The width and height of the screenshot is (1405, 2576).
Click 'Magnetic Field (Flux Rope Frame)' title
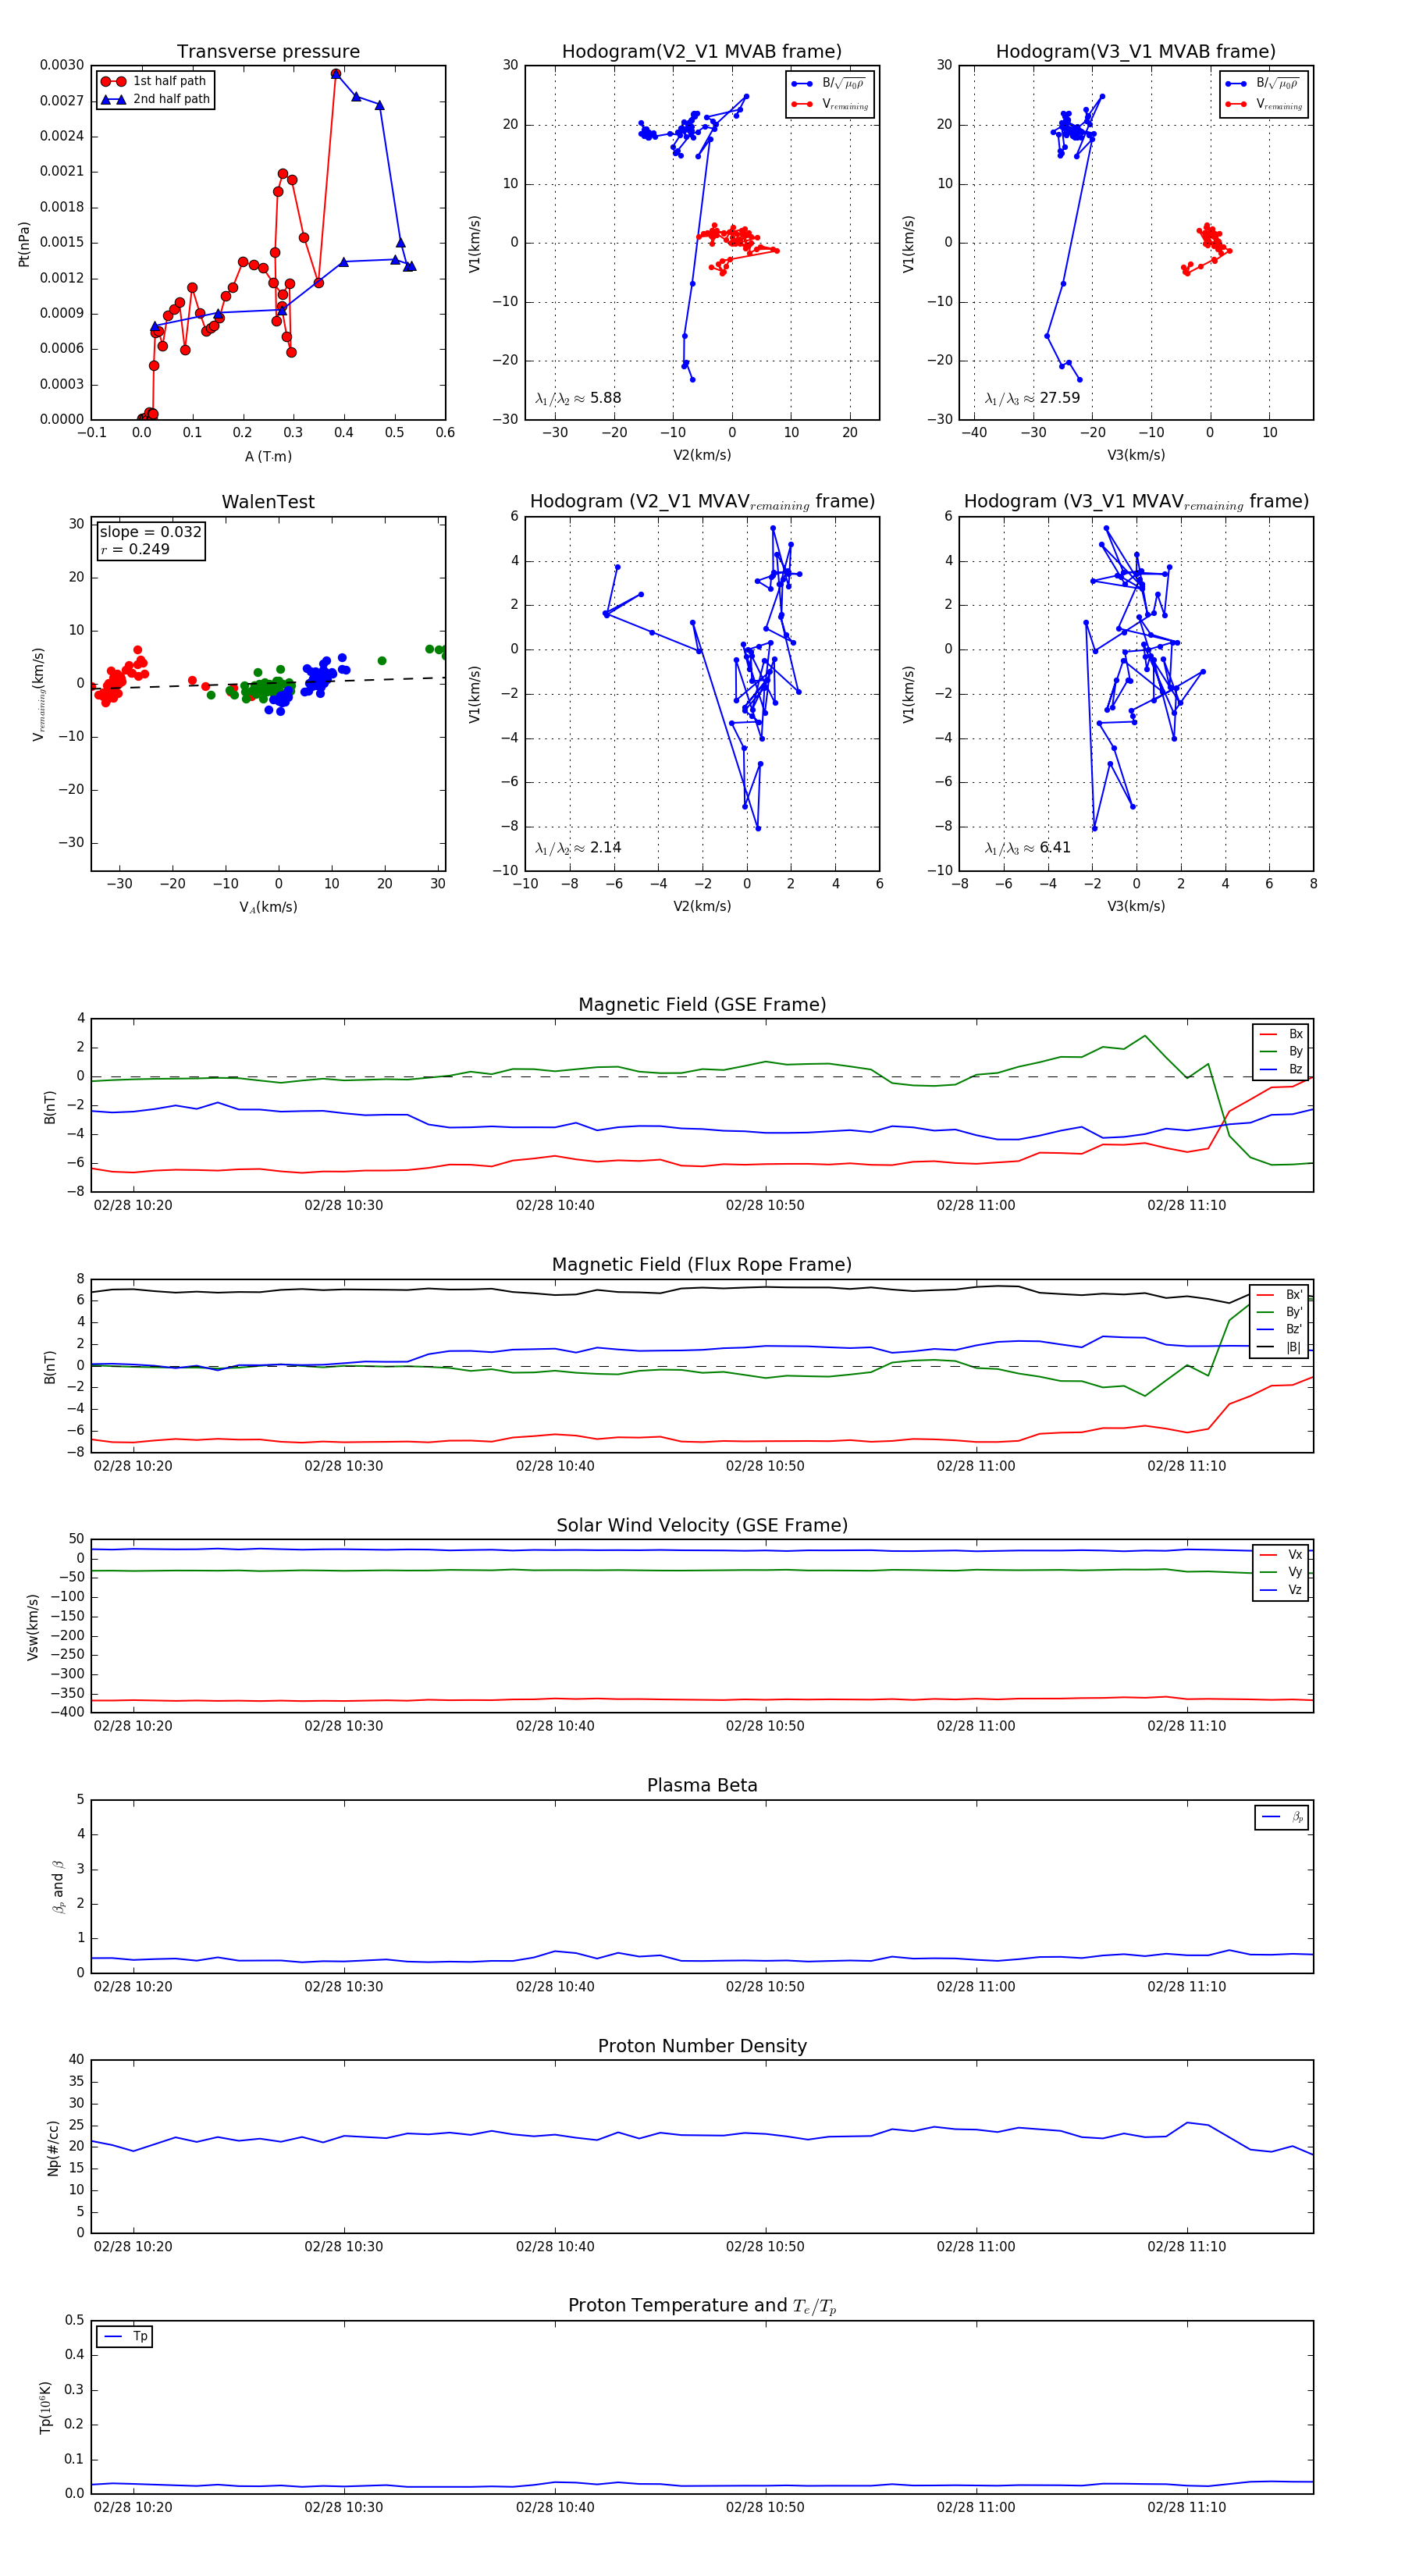coord(702,1265)
